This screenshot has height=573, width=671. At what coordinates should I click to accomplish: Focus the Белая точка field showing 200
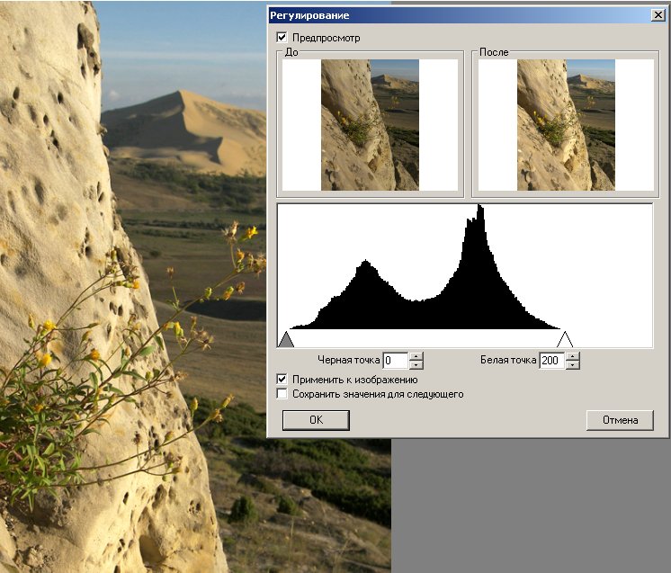click(550, 361)
